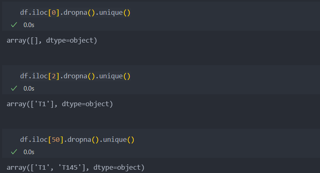This screenshot has width=320, height=173.
Task: Click the green checkmark of the iloc[0] cell
Action: point(14,25)
